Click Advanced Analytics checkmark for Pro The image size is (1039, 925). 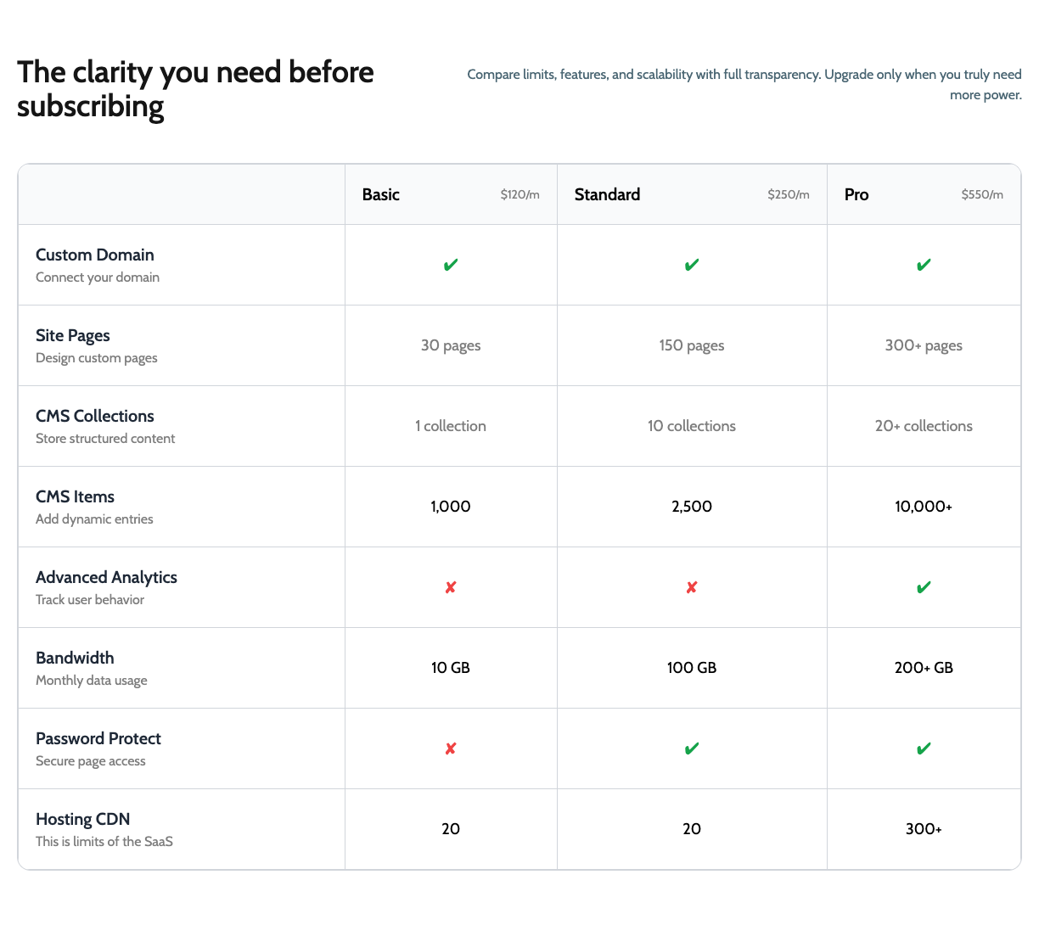(924, 587)
